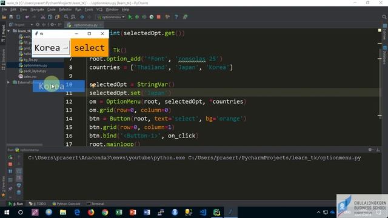
Task: Open the Help menu
Action: (x=125, y=10)
